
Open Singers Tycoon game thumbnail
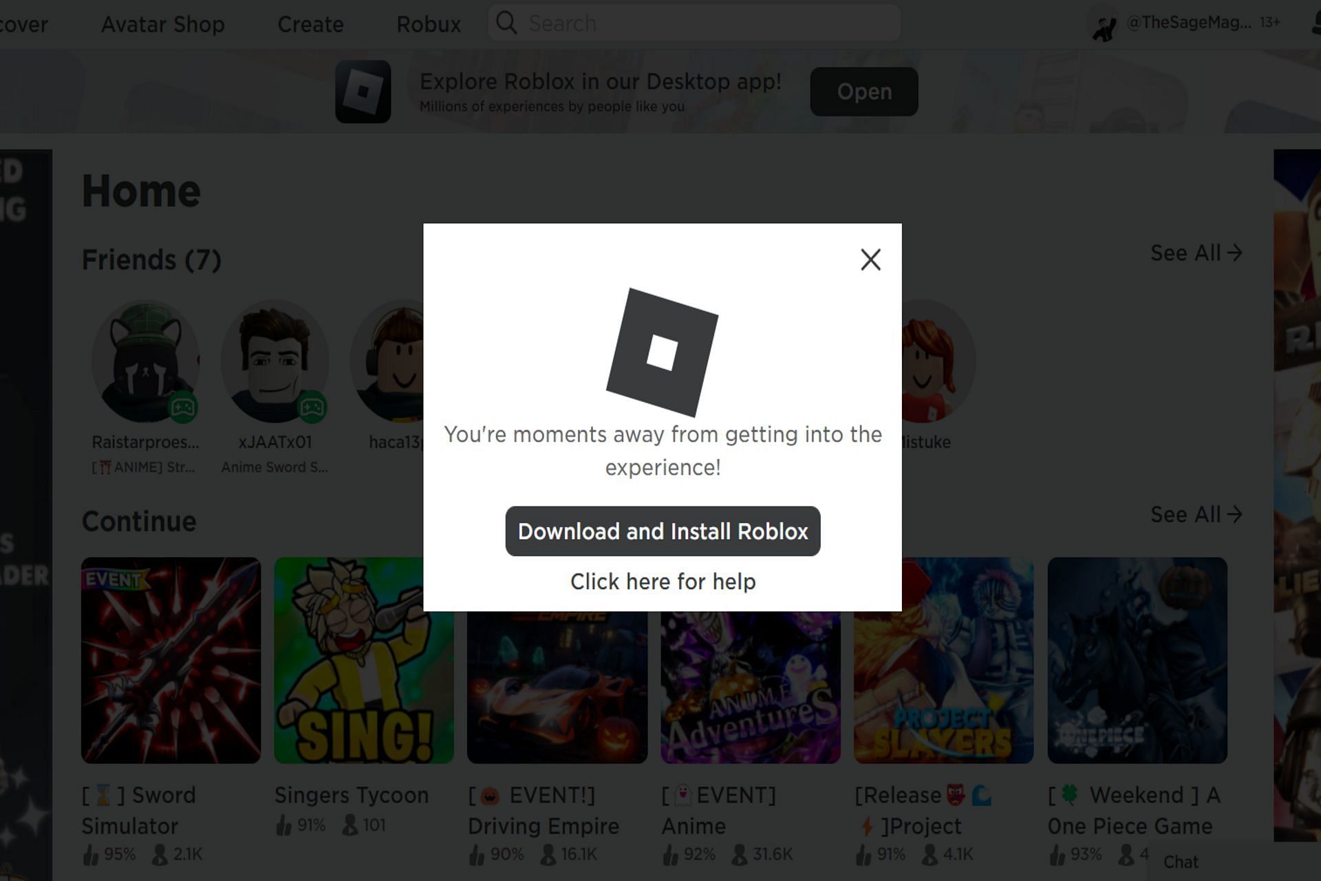click(363, 660)
